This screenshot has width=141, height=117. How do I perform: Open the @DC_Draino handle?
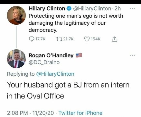pyautogui.click(x=44, y=63)
